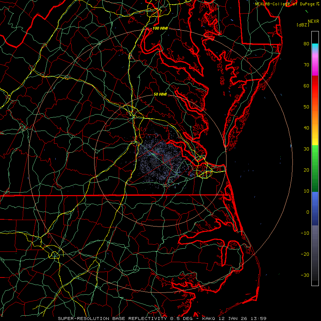Click the [dBZ] unit label
321x321 pixels.
coord(303,25)
